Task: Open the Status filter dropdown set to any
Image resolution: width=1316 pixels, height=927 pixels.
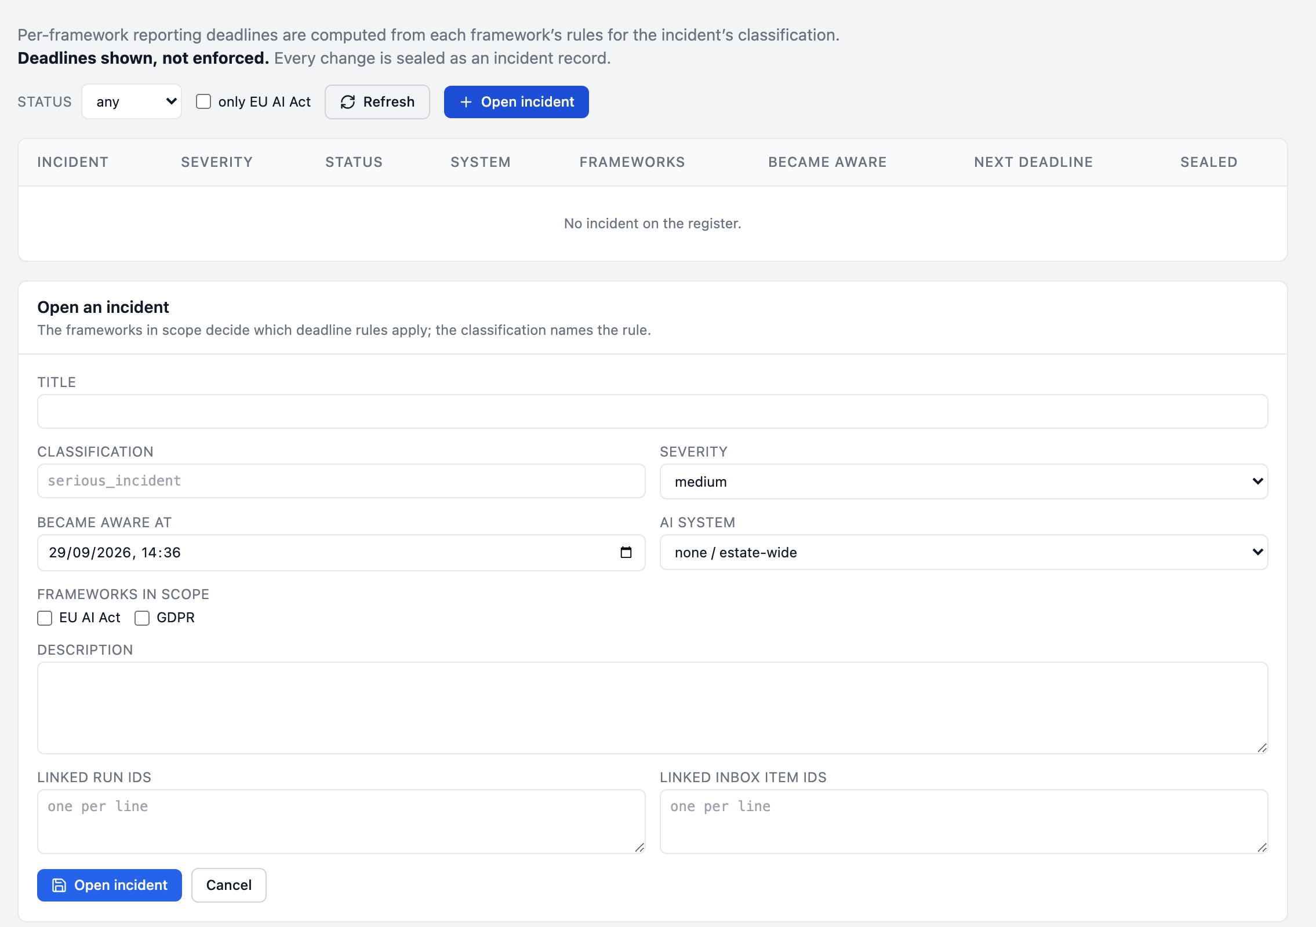Action: point(132,101)
